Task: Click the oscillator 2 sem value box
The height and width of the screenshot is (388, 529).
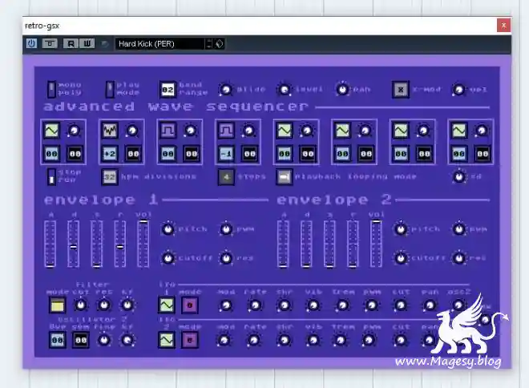Action: (81, 340)
